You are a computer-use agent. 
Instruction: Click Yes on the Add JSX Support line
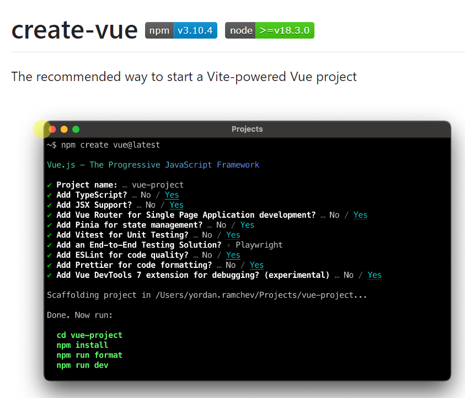[177, 205]
